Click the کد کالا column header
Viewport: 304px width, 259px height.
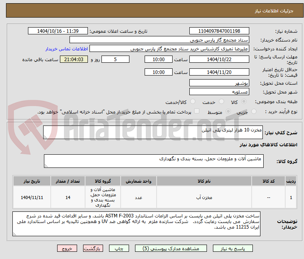268,181
